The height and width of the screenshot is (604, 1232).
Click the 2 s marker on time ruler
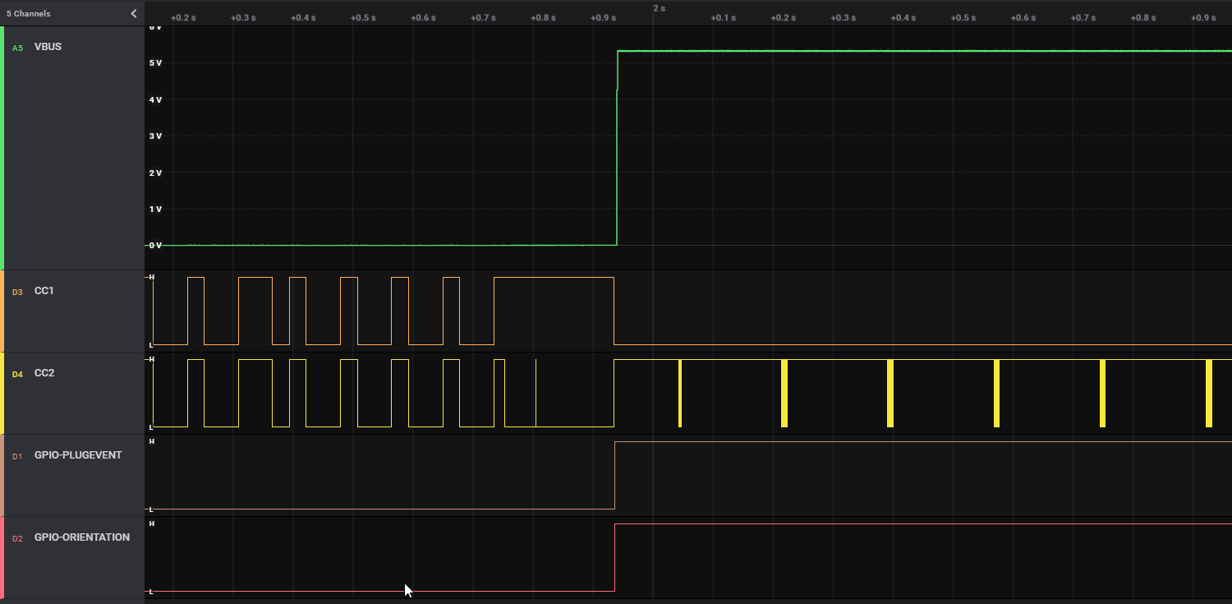click(x=659, y=8)
